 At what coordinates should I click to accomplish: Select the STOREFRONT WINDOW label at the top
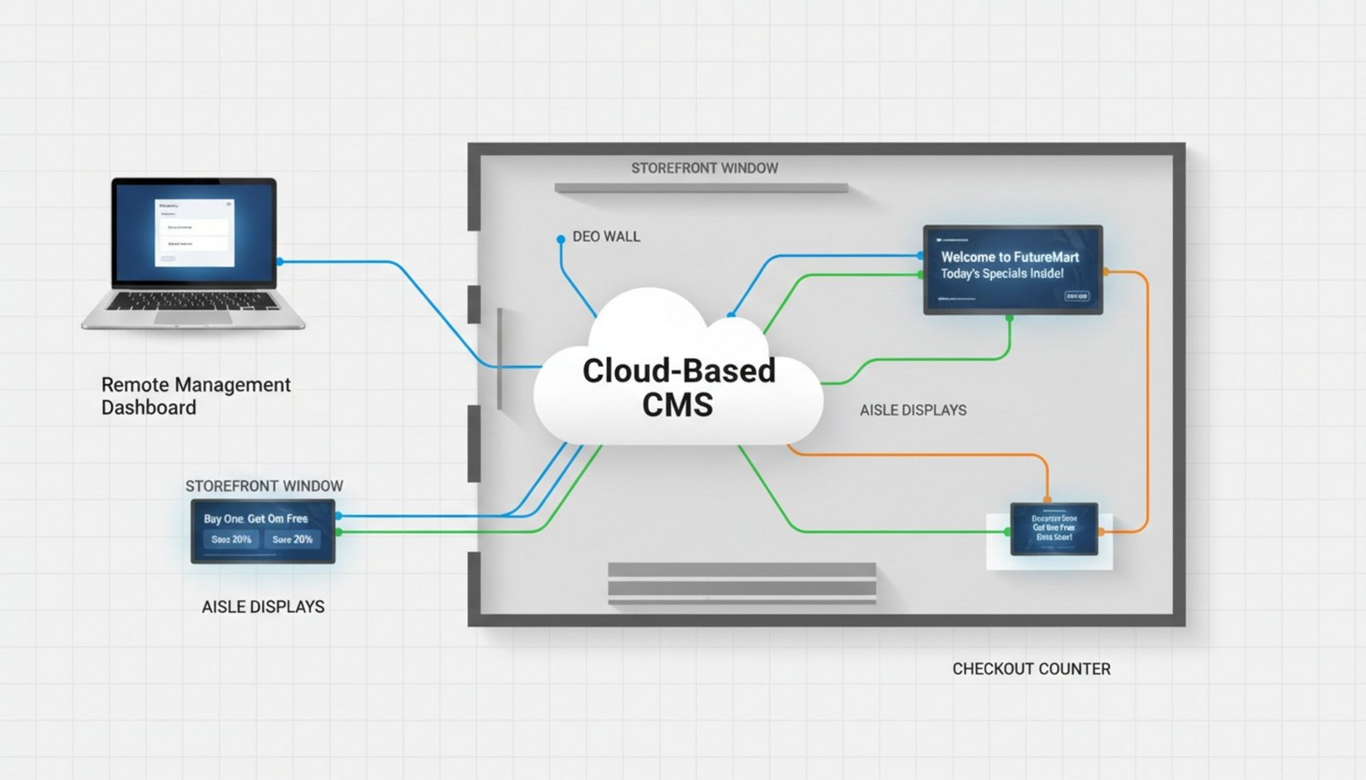tap(703, 167)
